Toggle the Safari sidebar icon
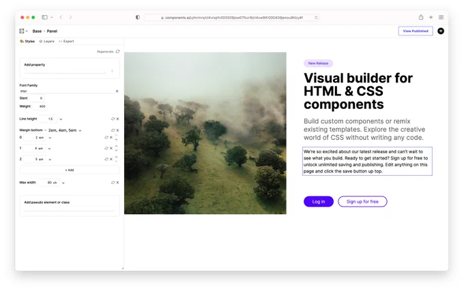 [x=44, y=18]
